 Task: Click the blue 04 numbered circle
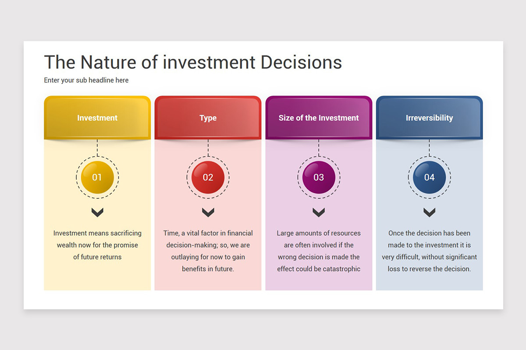429,177
